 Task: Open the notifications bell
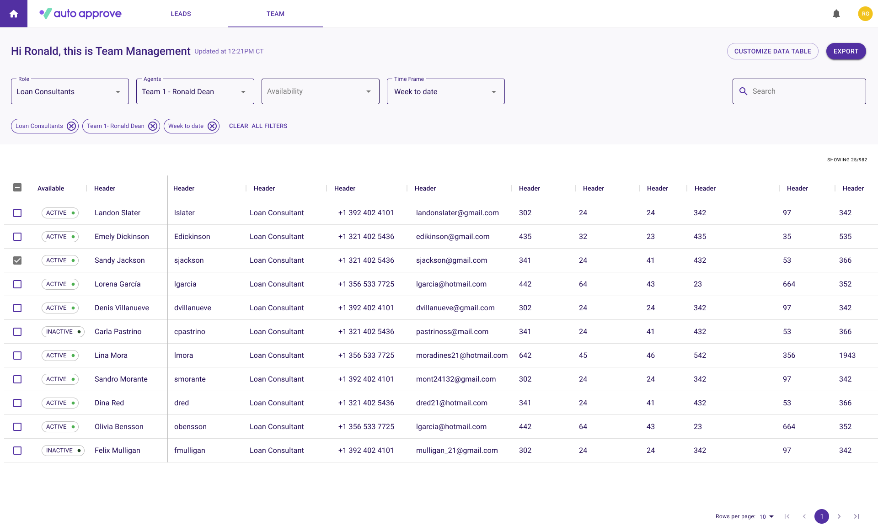[836, 14]
